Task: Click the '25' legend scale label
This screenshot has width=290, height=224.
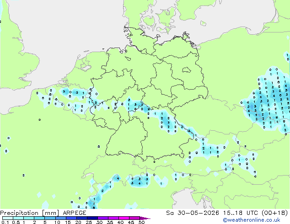Action: [x=89, y=222]
